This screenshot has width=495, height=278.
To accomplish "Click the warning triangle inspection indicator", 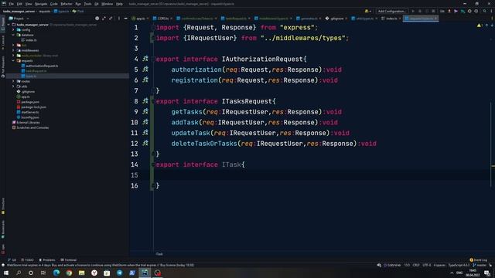I will [x=480, y=25].
